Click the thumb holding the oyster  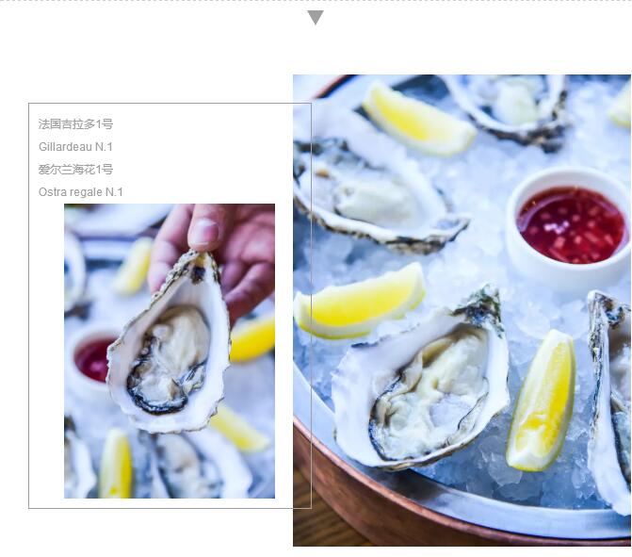click(x=203, y=228)
